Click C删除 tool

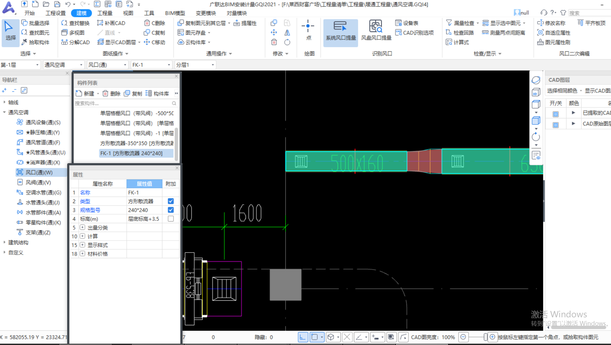tap(154, 23)
